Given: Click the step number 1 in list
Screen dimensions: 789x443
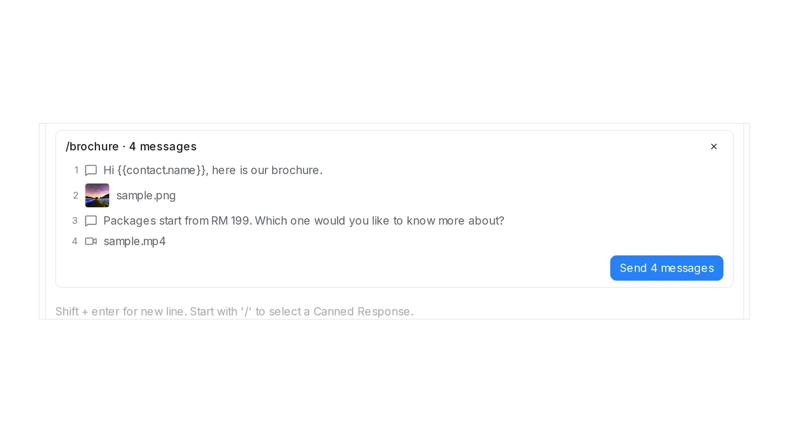Looking at the screenshot, I should [x=76, y=170].
